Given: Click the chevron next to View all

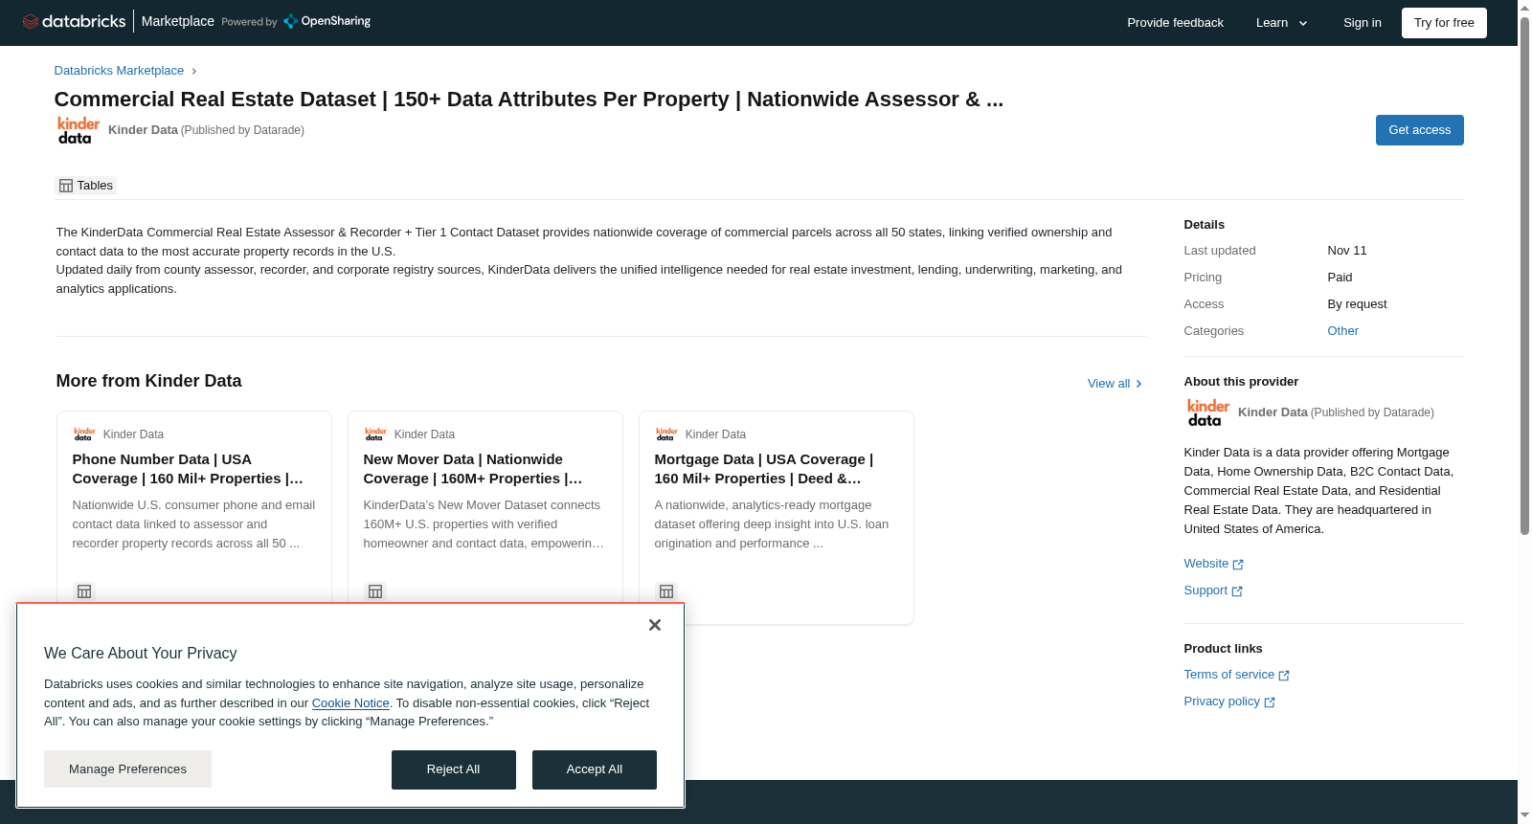Looking at the screenshot, I should [x=1138, y=384].
